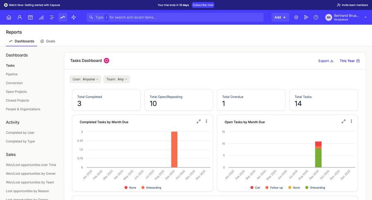Open the Calendar and Tasks icon
The image size is (372, 200).
click(30, 17)
